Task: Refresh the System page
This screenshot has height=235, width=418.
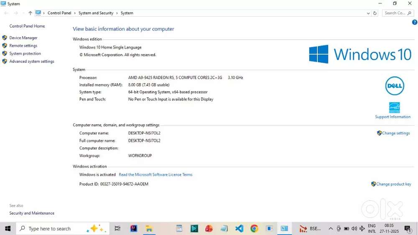Action: (375, 13)
